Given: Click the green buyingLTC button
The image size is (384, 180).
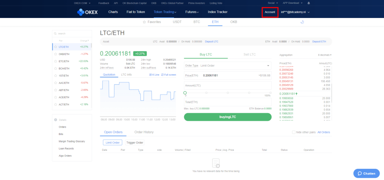Looking at the screenshot, I should click(x=228, y=117).
